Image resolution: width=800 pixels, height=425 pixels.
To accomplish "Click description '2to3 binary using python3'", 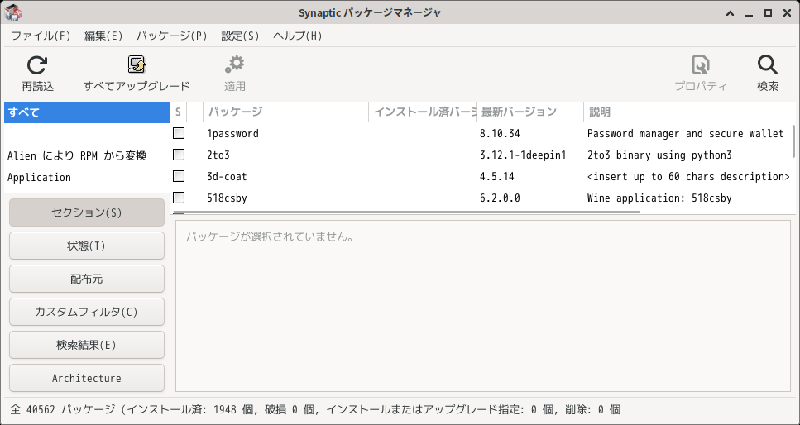I will pyautogui.click(x=659, y=155).
